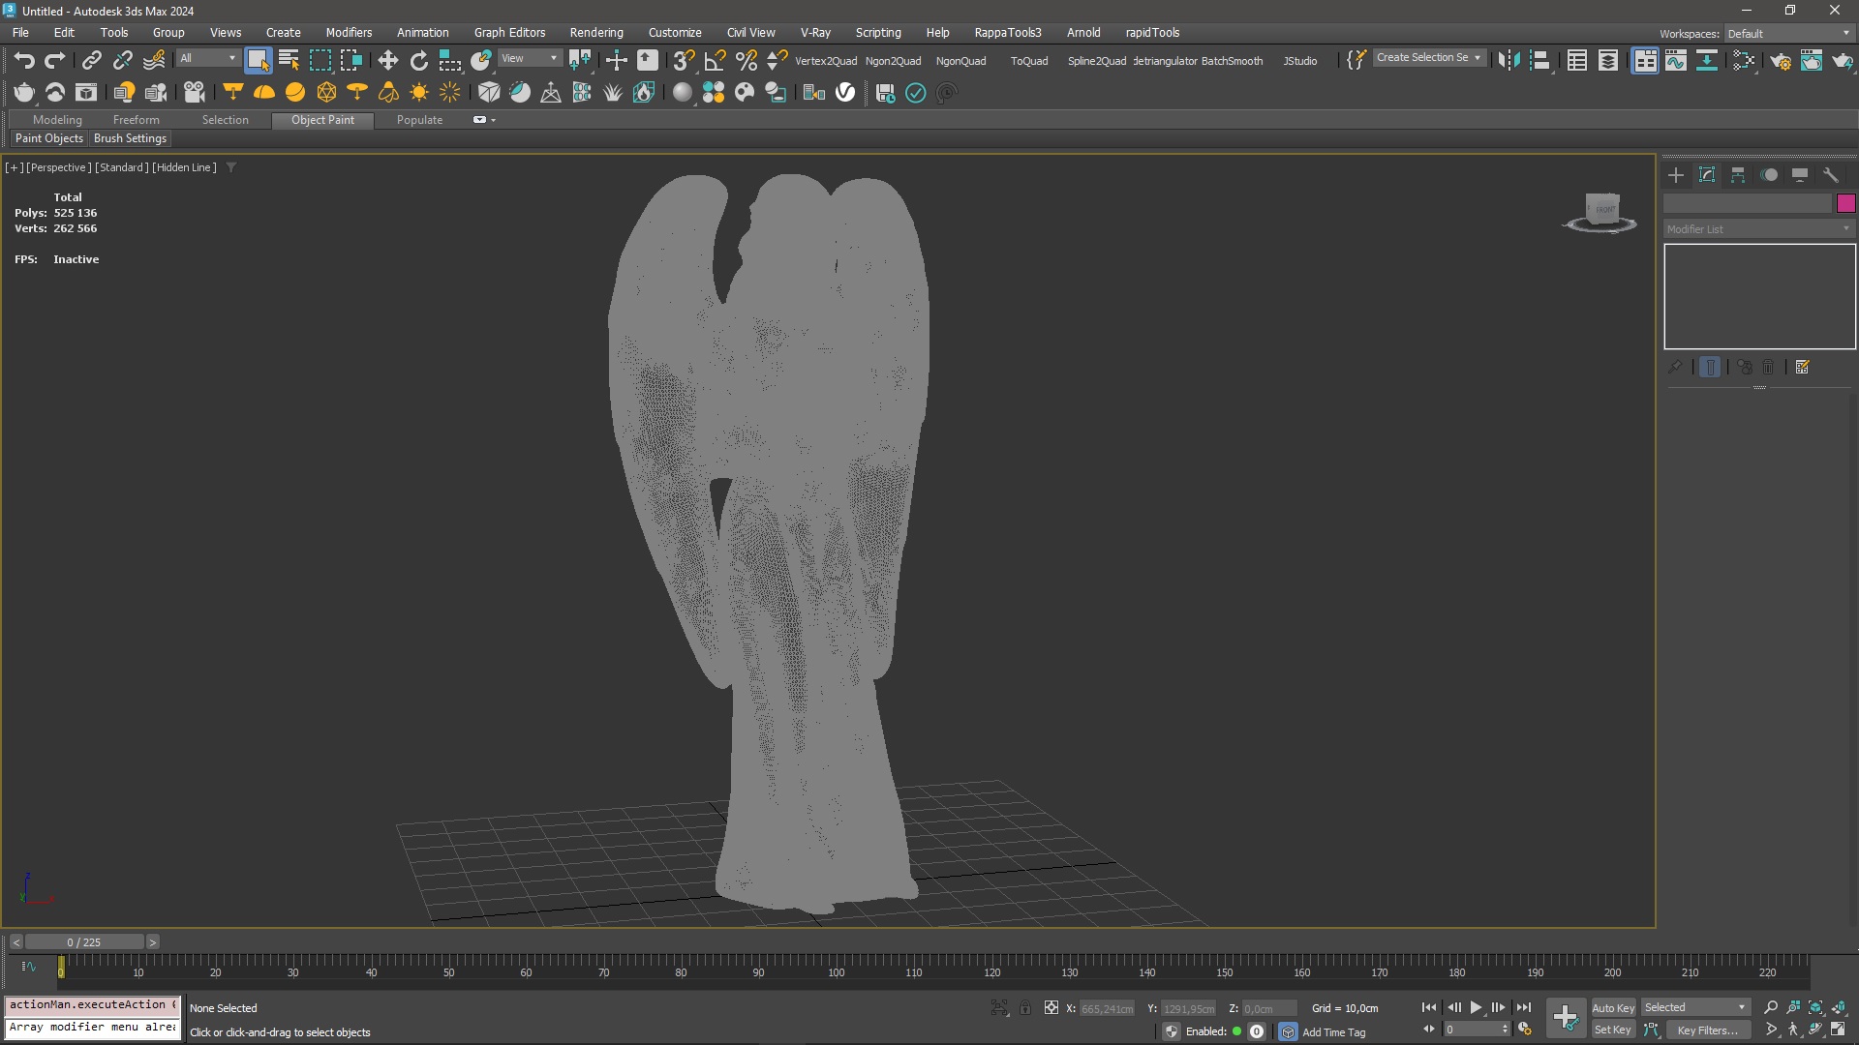Image resolution: width=1859 pixels, height=1045 pixels.
Task: Expand the All selection filter dropdown
Action: pyautogui.click(x=207, y=58)
